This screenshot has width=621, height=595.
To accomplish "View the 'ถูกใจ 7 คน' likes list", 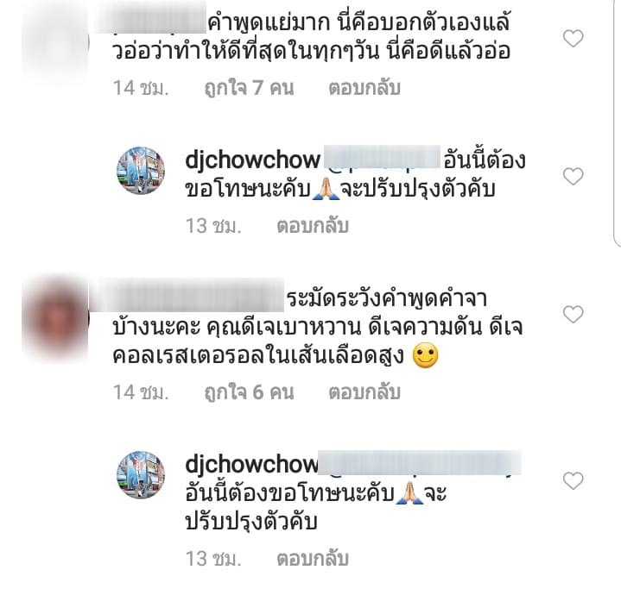I will [249, 88].
